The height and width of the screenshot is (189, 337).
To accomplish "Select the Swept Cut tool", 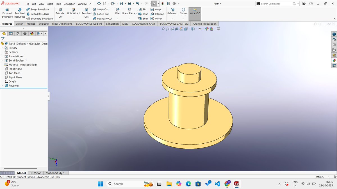I will (x=101, y=10).
